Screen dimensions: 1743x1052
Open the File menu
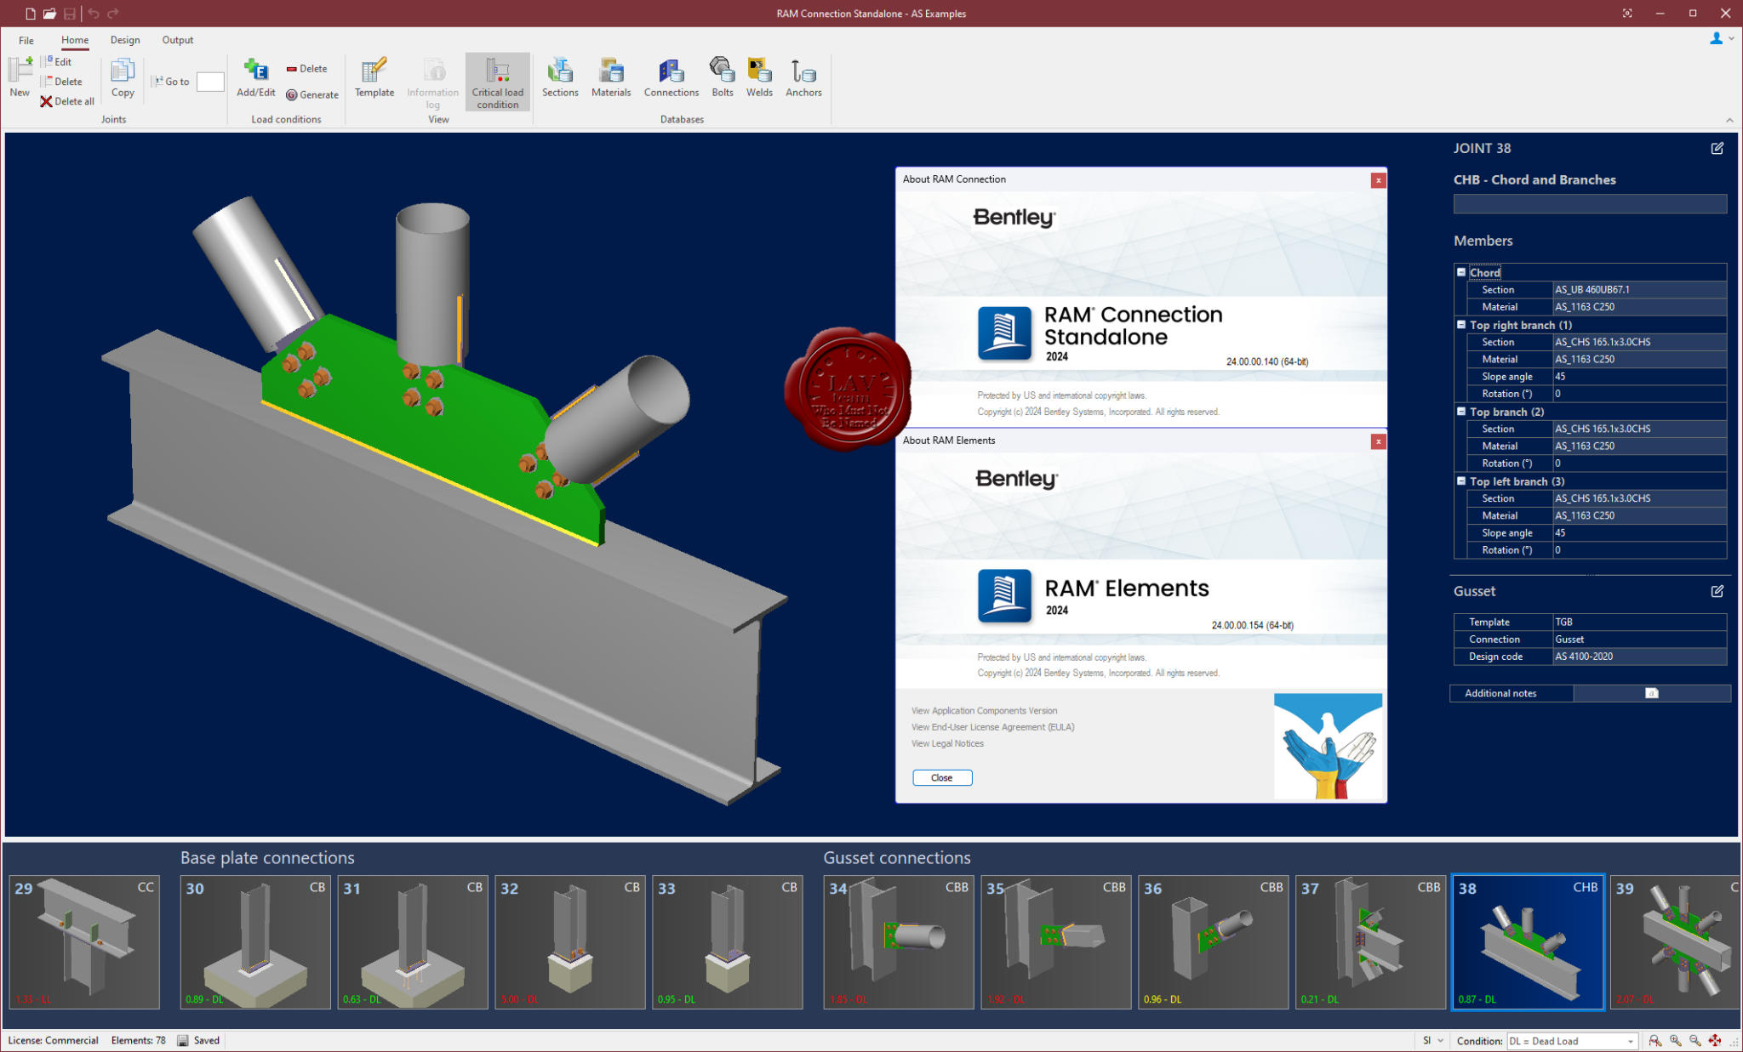coord(26,39)
